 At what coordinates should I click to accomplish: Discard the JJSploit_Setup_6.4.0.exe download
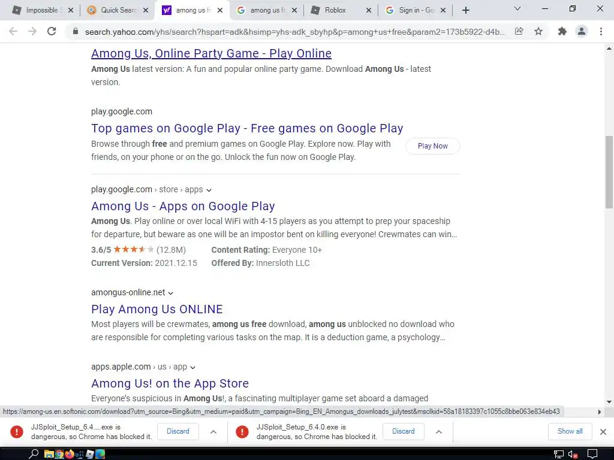(x=404, y=431)
